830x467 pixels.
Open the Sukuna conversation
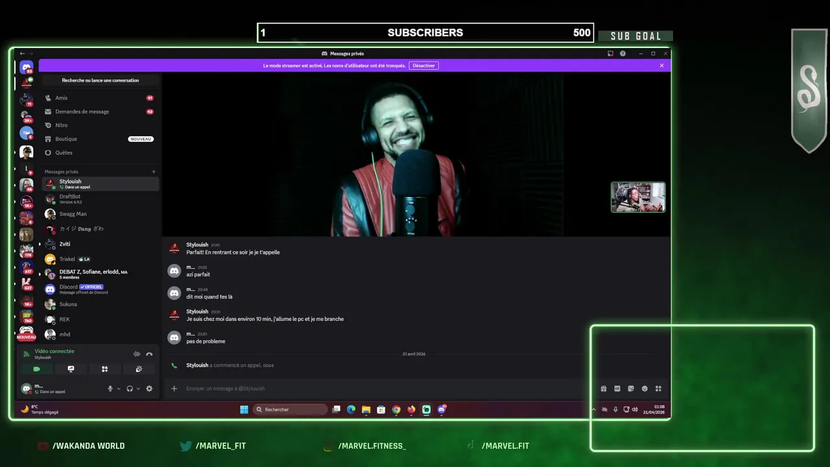(x=100, y=304)
